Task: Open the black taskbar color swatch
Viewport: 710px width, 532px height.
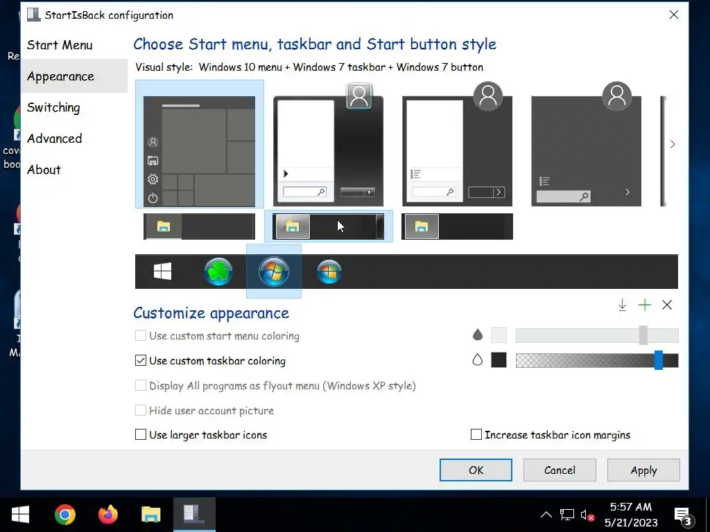Action: 499,360
